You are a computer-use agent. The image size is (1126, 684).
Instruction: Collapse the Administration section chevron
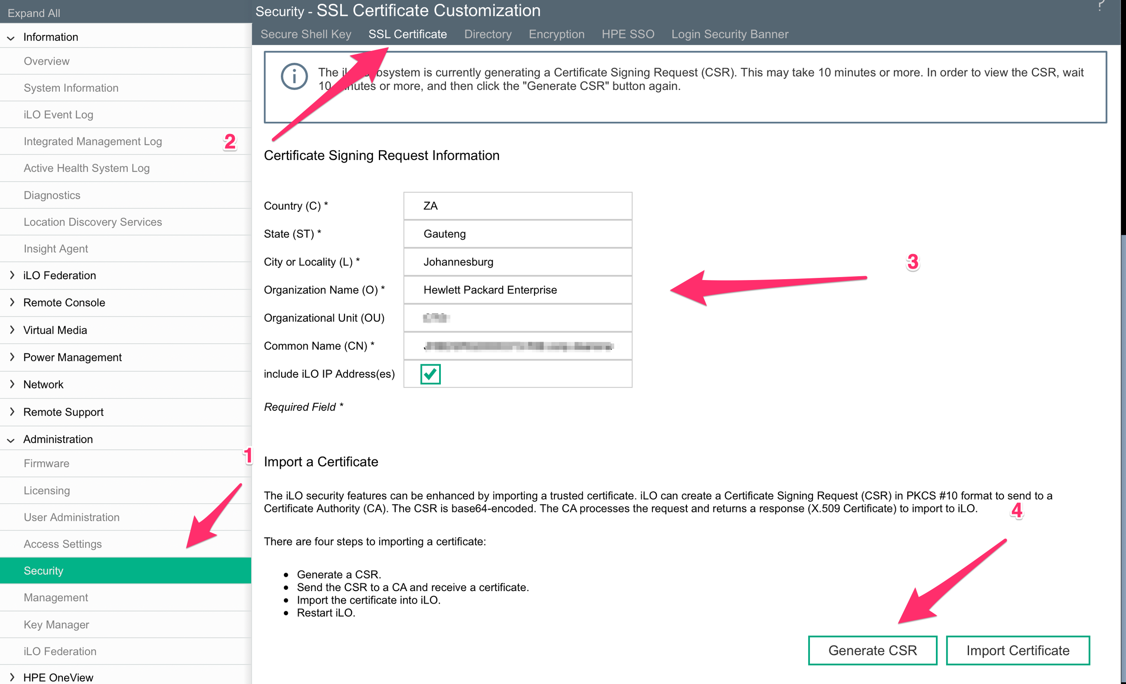[x=11, y=440]
